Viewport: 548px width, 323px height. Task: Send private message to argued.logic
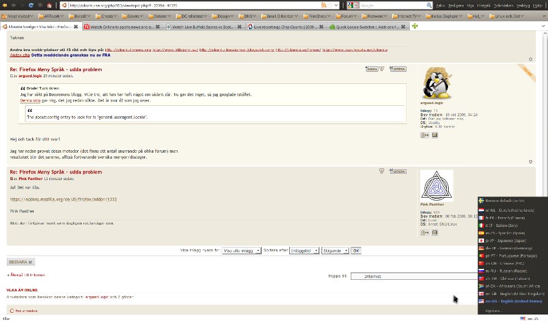pyautogui.click(x=425, y=135)
